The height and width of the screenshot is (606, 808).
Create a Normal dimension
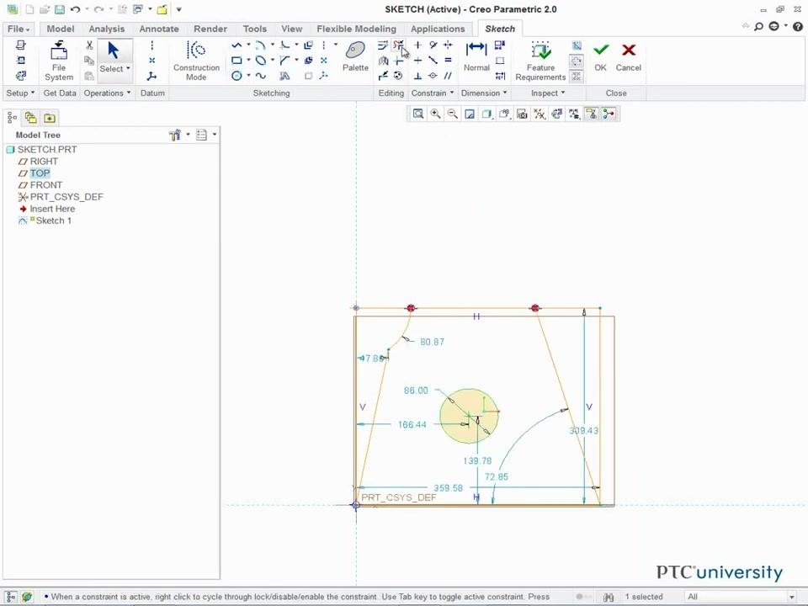[x=476, y=56]
